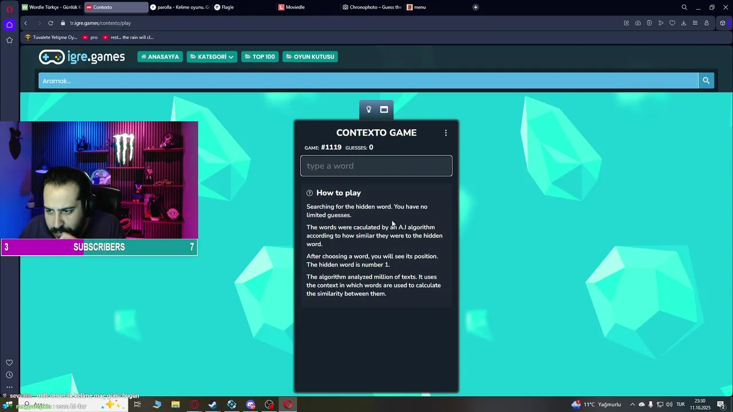Viewport: 733px width, 412px height.
Task: Open Task View in the taskbar
Action: coord(137,405)
